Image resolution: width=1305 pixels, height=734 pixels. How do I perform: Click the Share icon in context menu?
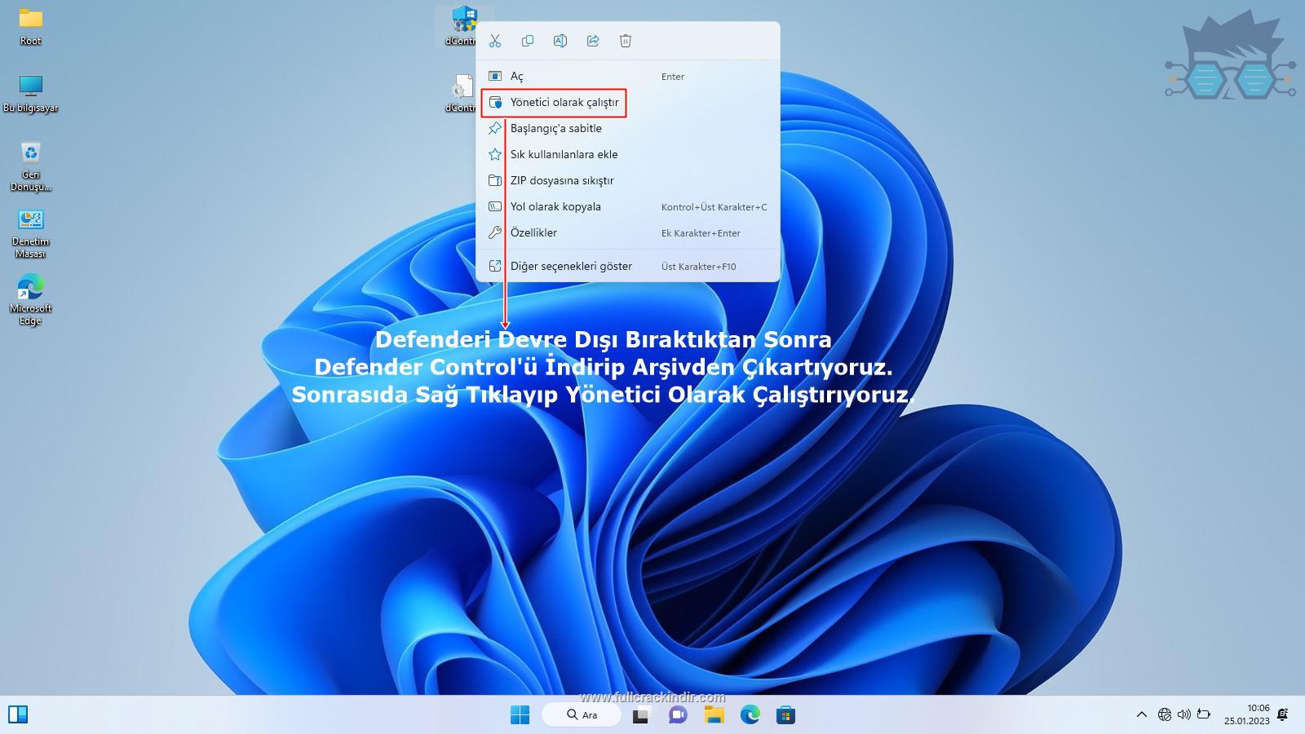(593, 41)
